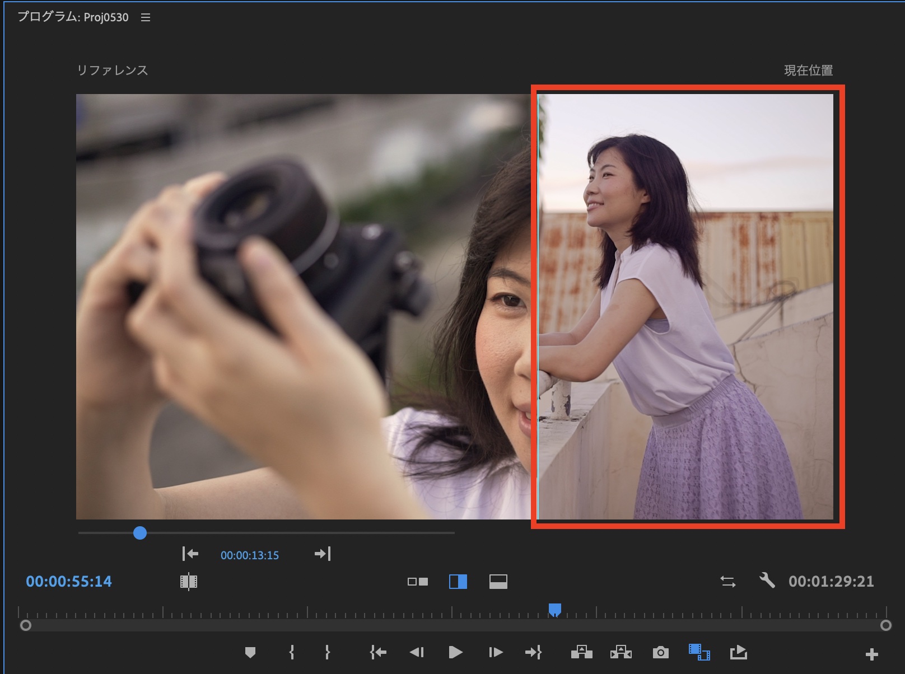Go to previous edit in reference
The width and height of the screenshot is (905, 674).
click(190, 554)
